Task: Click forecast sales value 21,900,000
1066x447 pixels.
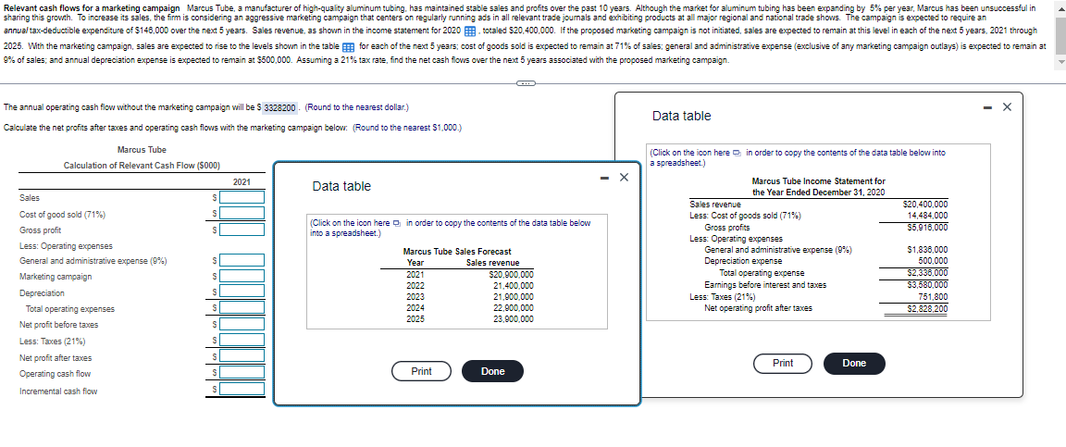Action: (514, 297)
